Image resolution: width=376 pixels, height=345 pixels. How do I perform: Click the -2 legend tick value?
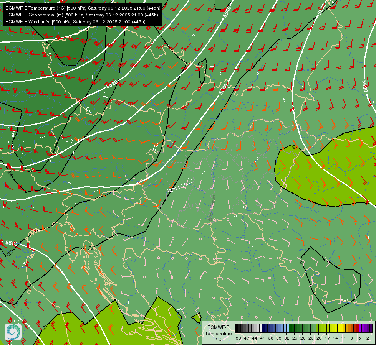[x=367, y=338]
